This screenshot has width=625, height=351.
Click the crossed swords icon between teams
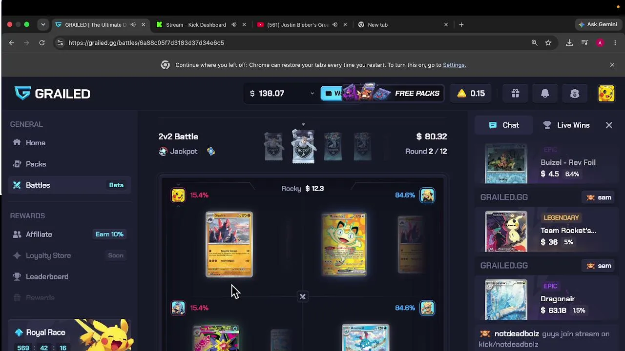coord(302,296)
